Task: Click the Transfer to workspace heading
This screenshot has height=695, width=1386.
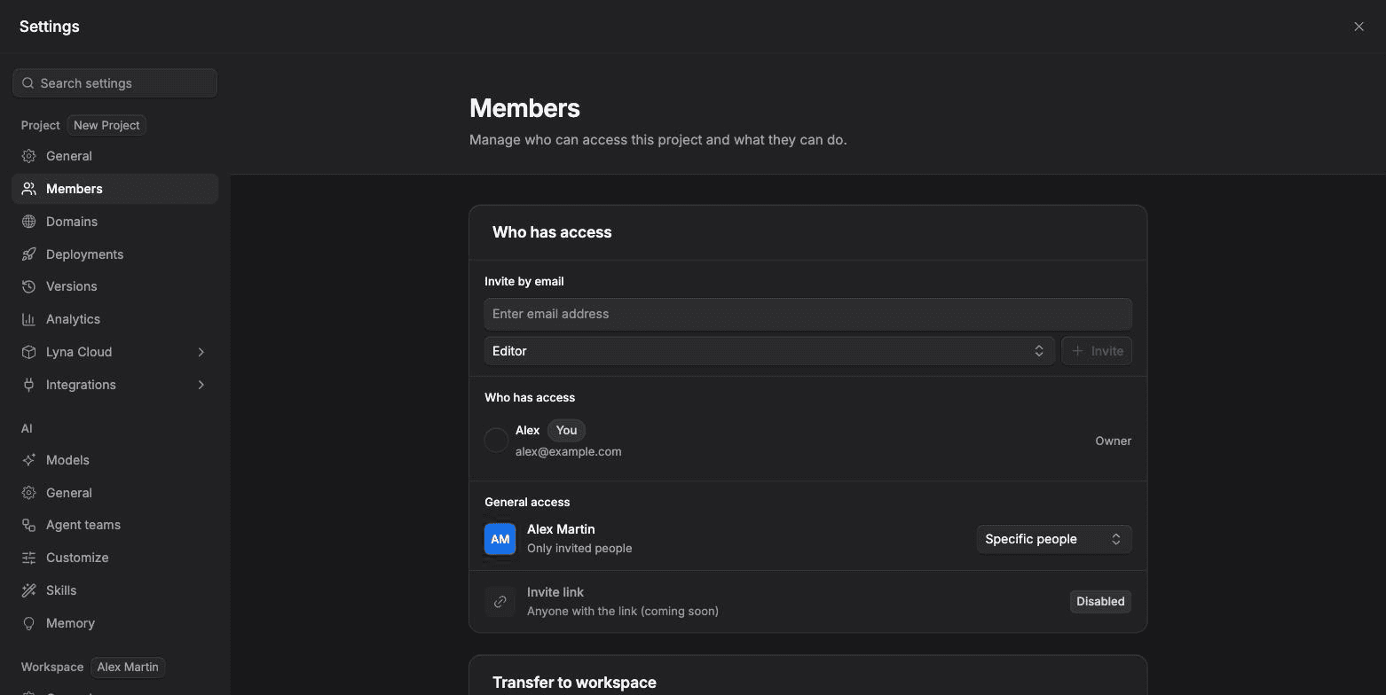Action: point(574,683)
